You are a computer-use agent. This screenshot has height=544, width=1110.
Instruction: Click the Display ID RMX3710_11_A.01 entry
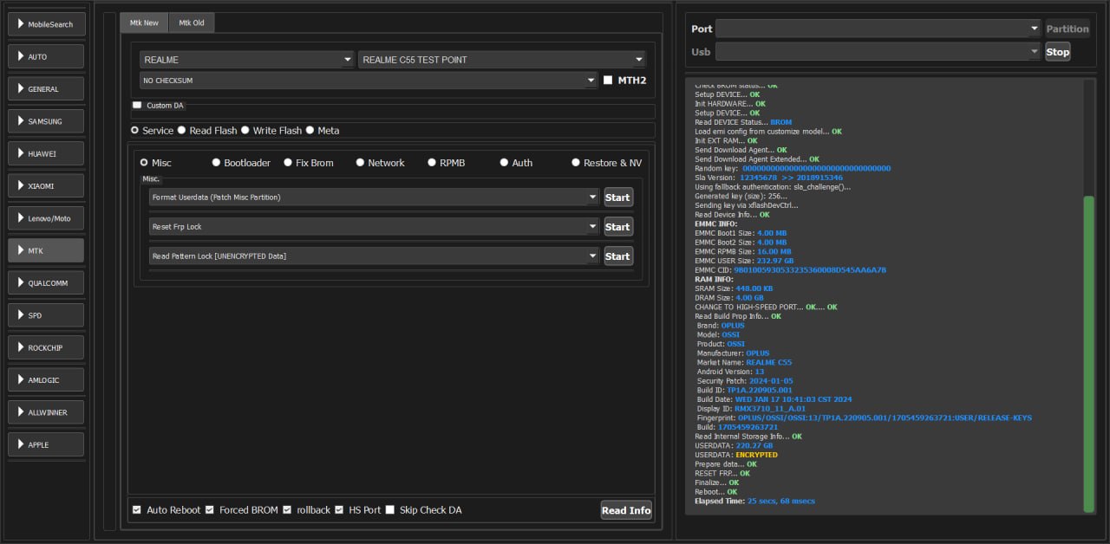pyautogui.click(x=751, y=408)
